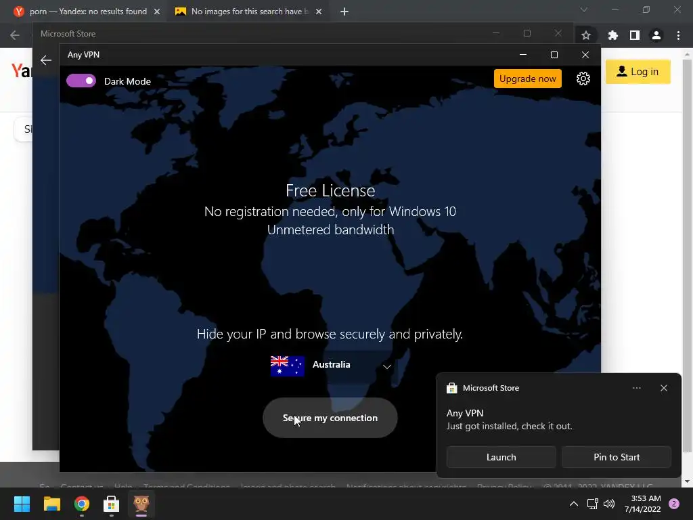Click the Microsoft Store window title
The image size is (693, 520).
(x=68, y=34)
